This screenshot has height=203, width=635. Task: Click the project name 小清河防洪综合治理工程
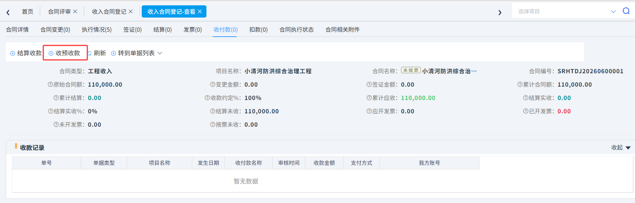click(278, 71)
